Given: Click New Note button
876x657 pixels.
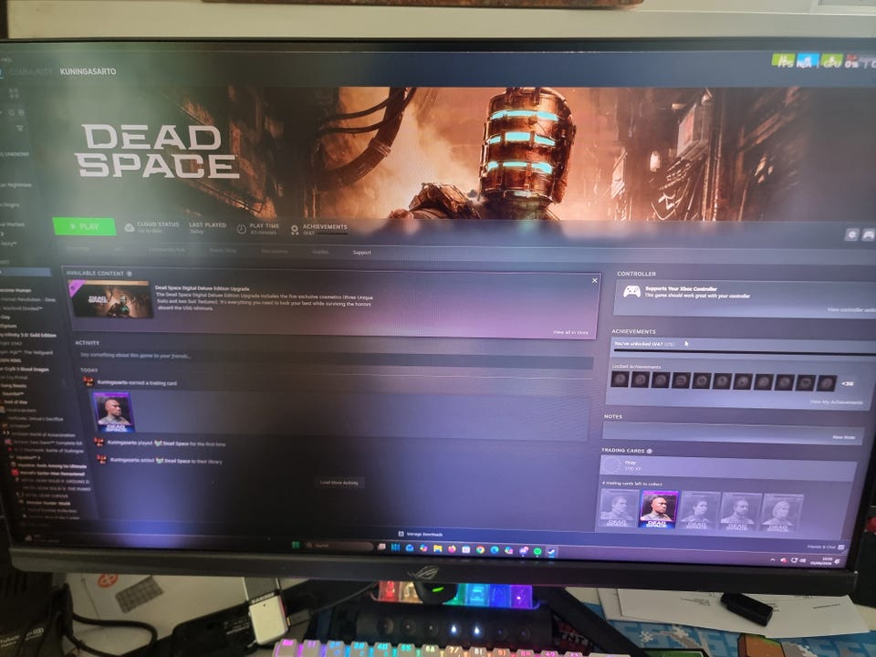Looking at the screenshot, I should [x=843, y=437].
